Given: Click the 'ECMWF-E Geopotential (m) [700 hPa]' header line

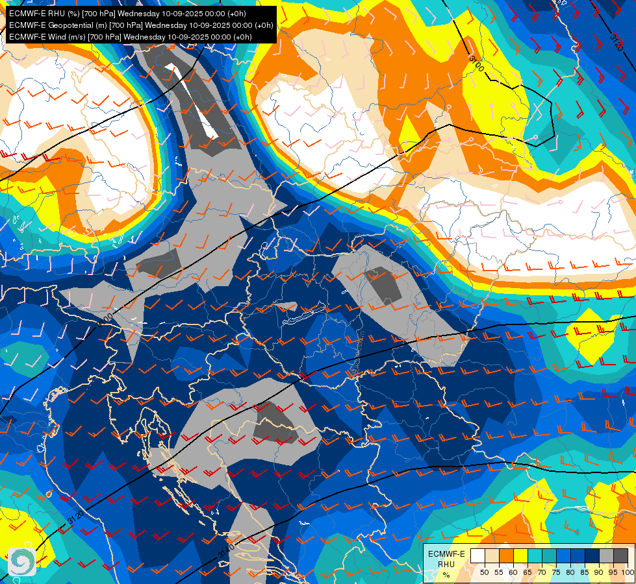Looking at the screenshot, I should pyautogui.click(x=141, y=25).
